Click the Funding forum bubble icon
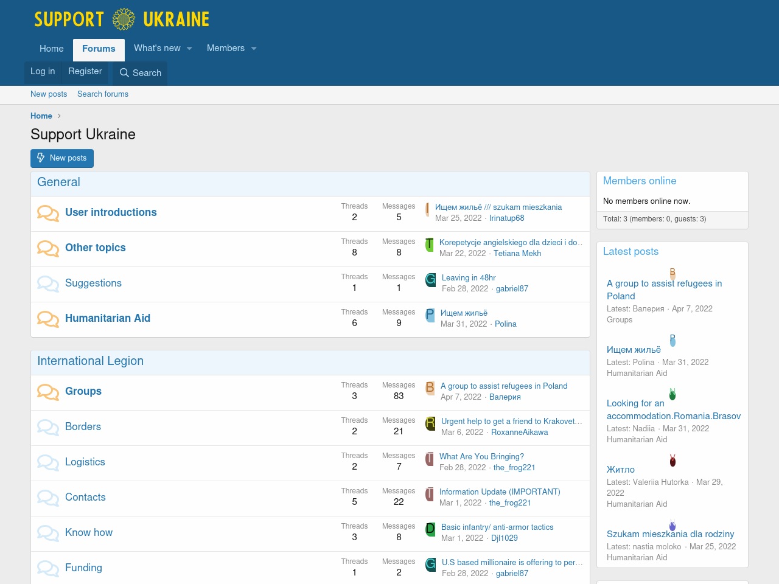 click(48, 568)
